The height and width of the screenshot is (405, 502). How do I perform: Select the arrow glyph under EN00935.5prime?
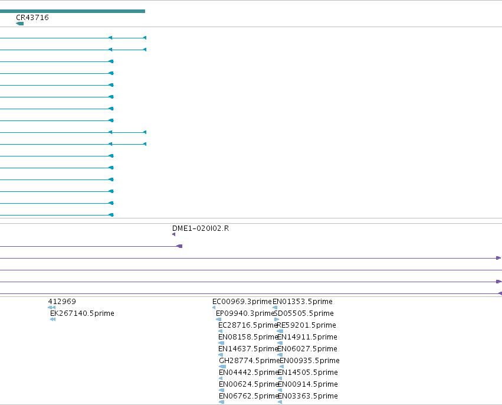pyautogui.click(x=282, y=367)
